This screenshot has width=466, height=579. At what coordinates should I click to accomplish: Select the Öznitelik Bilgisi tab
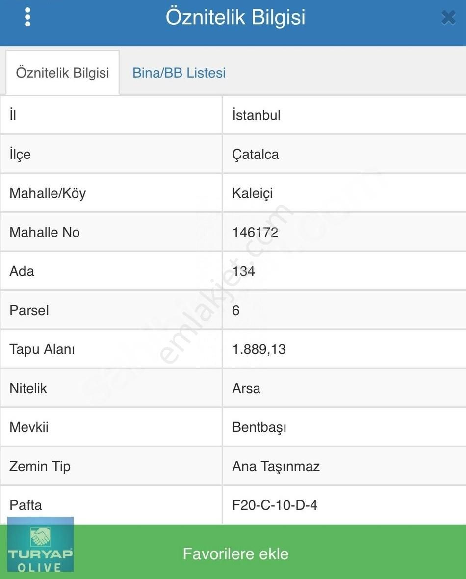[62, 73]
